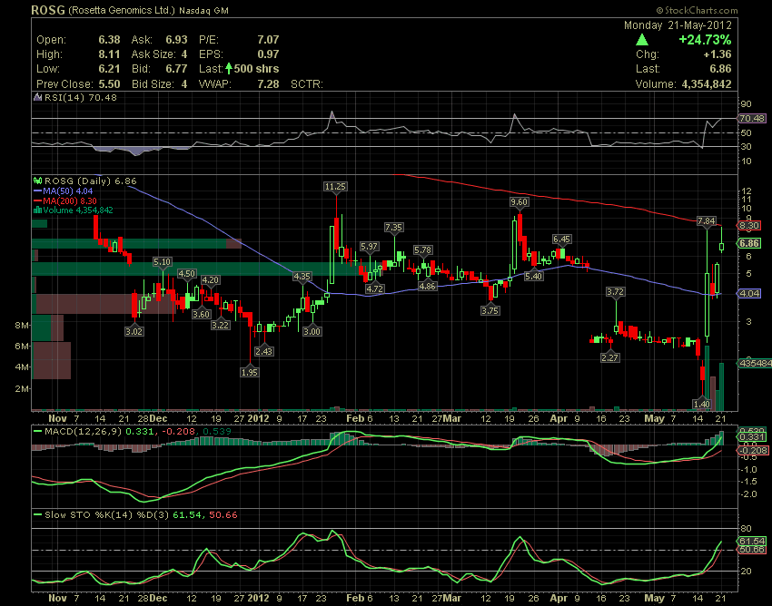Click the Low price 6.21
This screenshot has width=772, height=606.
109,69
